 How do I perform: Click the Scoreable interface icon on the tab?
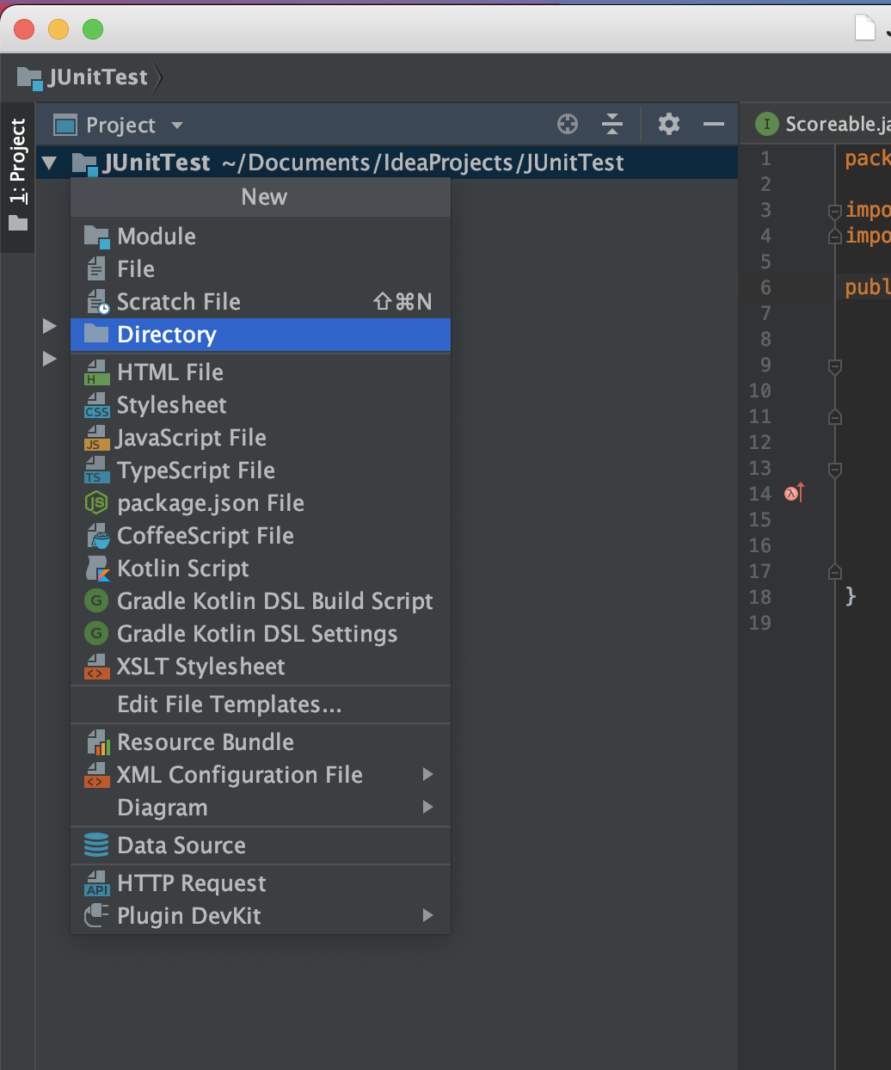[766, 124]
